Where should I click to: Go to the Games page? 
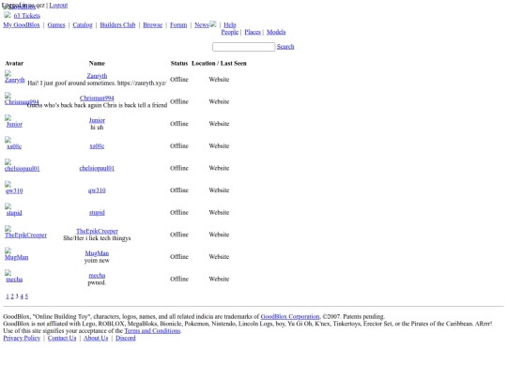pyautogui.click(x=56, y=25)
